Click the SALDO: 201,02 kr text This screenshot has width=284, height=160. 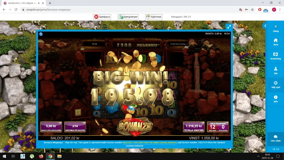[x=65, y=138]
